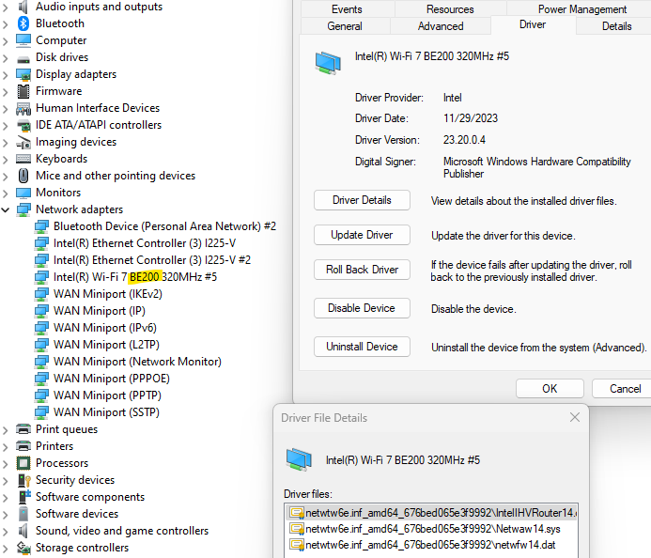The height and width of the screenshot is (558, 651).
Task: Click the Human Interface Devices icon
Action: tap(23, 108)
